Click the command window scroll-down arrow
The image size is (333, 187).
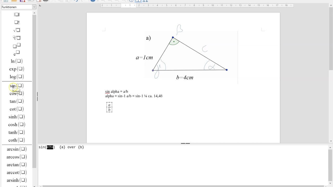tap(331, 183)
